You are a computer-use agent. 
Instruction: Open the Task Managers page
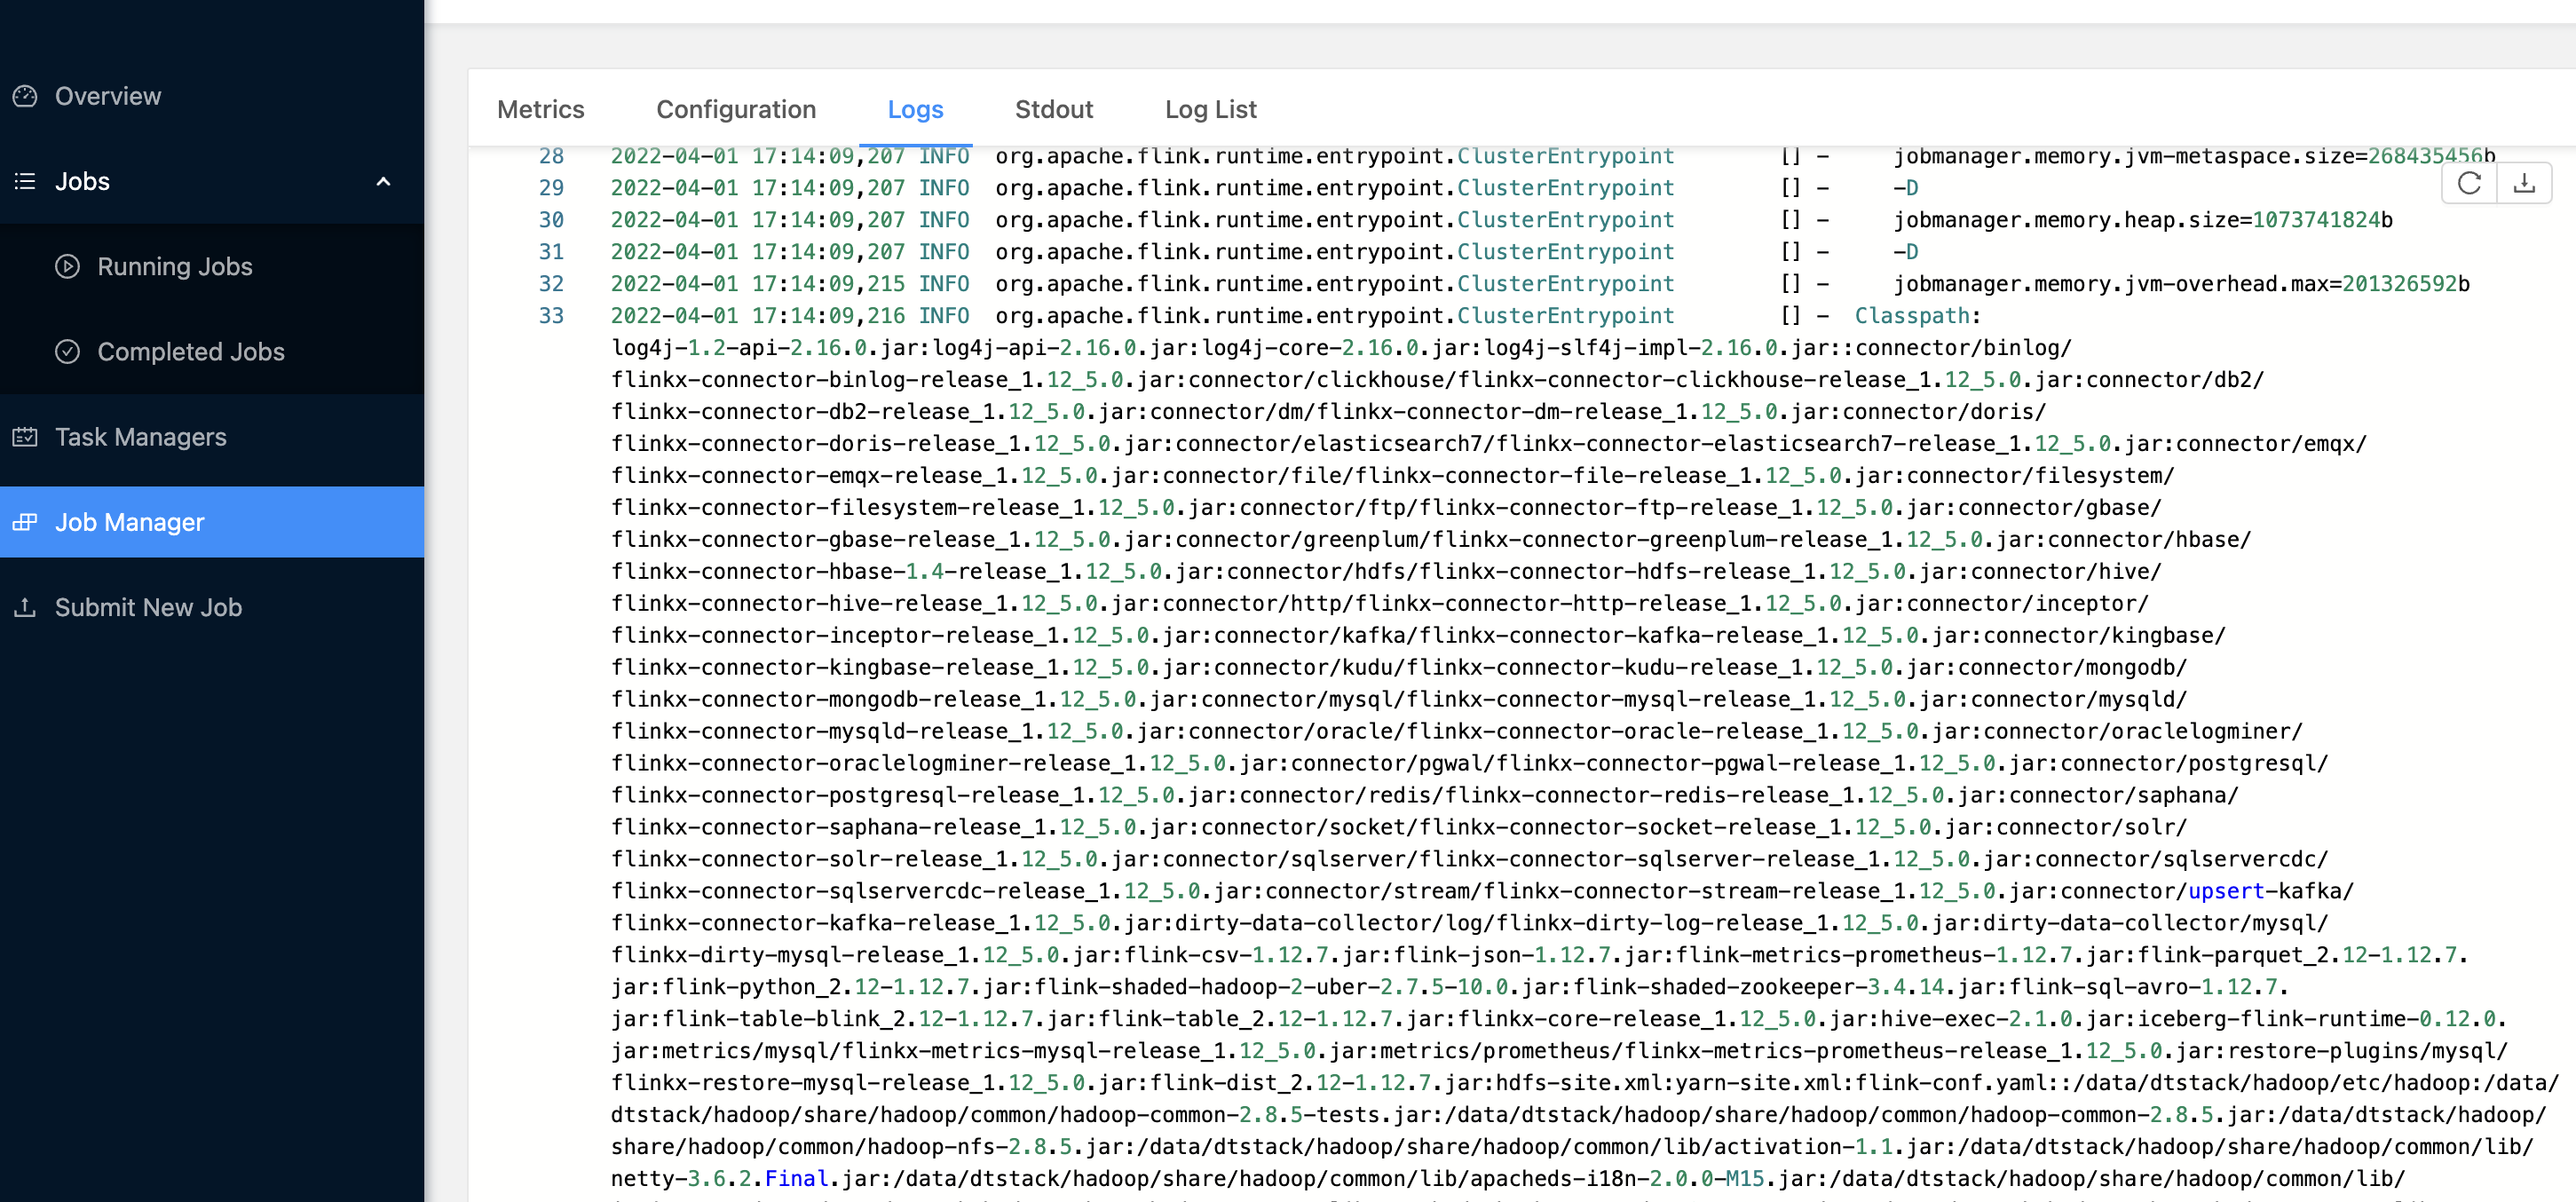141,436
